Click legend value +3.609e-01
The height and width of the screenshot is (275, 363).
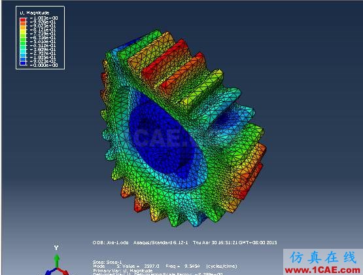click(43, 50)
